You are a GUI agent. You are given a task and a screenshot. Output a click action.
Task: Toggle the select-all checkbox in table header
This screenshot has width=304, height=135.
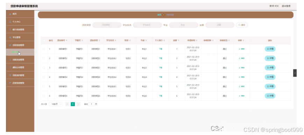pos(44,41)
